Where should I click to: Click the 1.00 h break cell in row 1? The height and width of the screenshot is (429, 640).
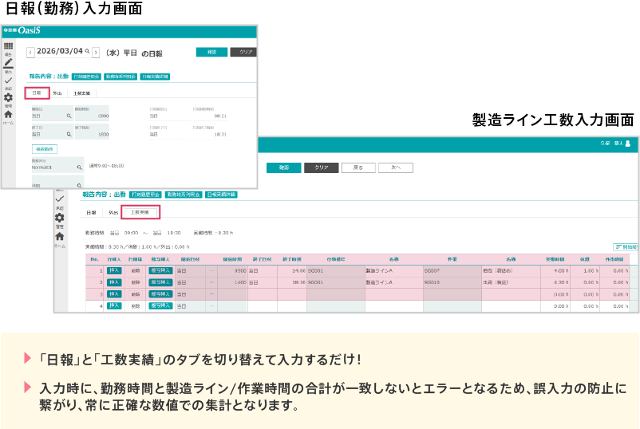coord(585,271)
